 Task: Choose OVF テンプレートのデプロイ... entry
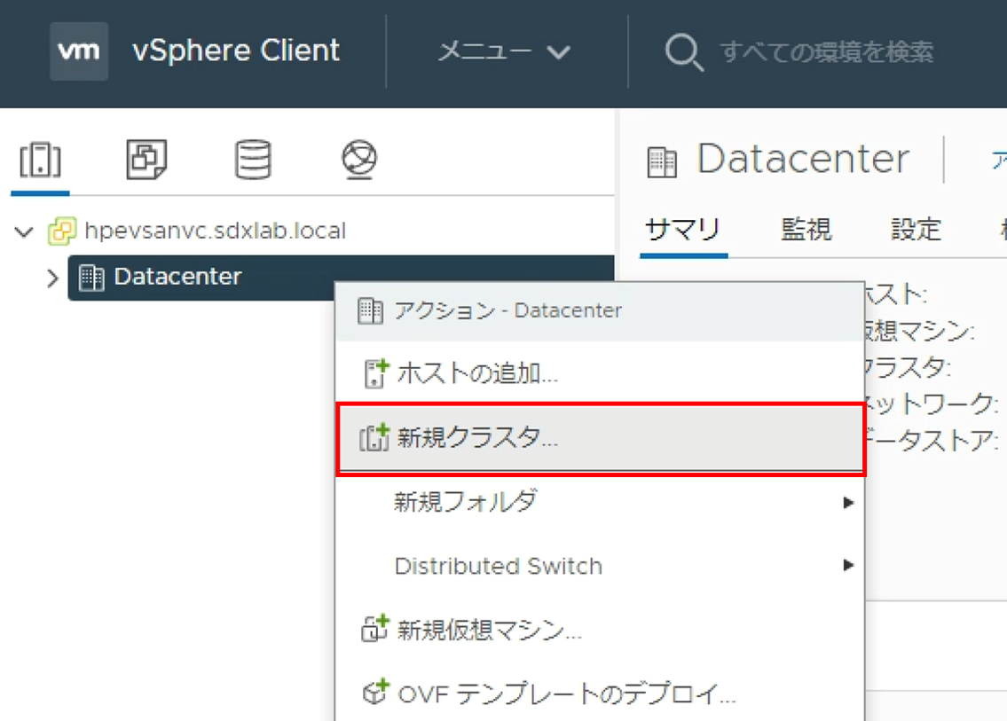(600, 694)
